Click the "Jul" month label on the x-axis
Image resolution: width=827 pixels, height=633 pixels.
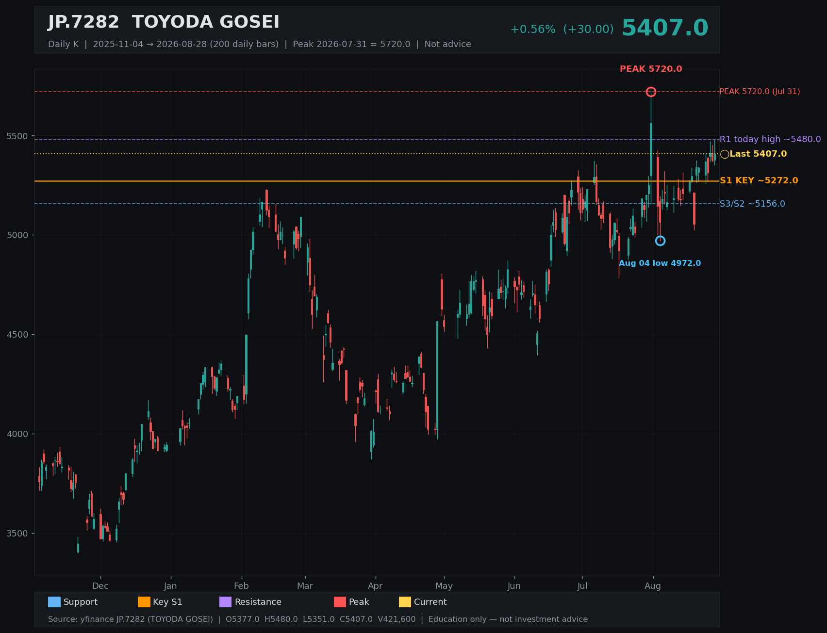click(582, 586)
